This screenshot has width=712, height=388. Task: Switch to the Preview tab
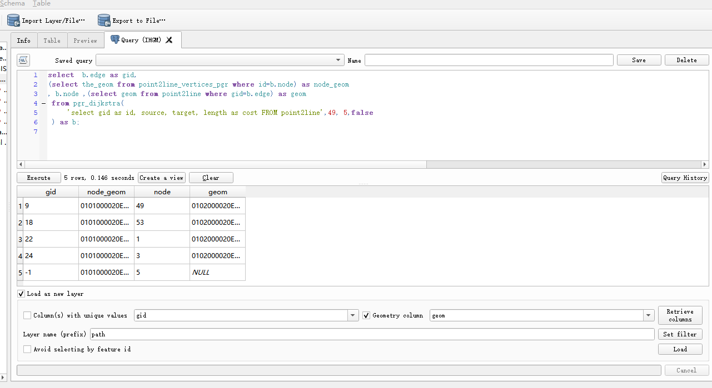click(x=86, y=41)
